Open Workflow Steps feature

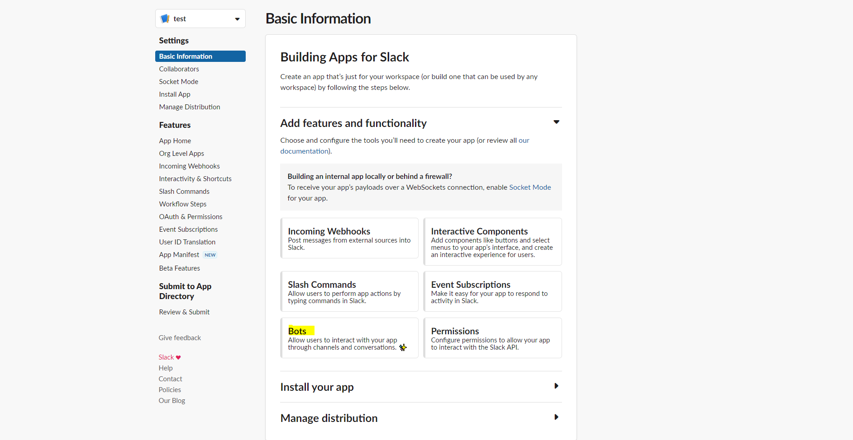click(183, 204)
